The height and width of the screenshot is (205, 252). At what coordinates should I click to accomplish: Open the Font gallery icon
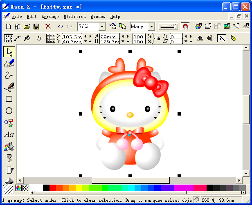[245, 26]
